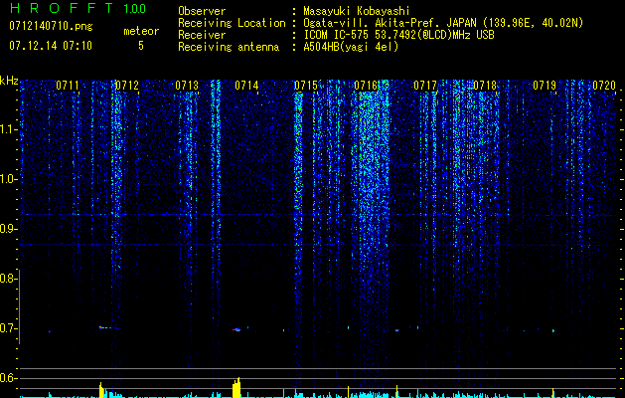The image size is (625, 398).
Task: Click the red meteor echo near 0714
Action: point(236,329)
